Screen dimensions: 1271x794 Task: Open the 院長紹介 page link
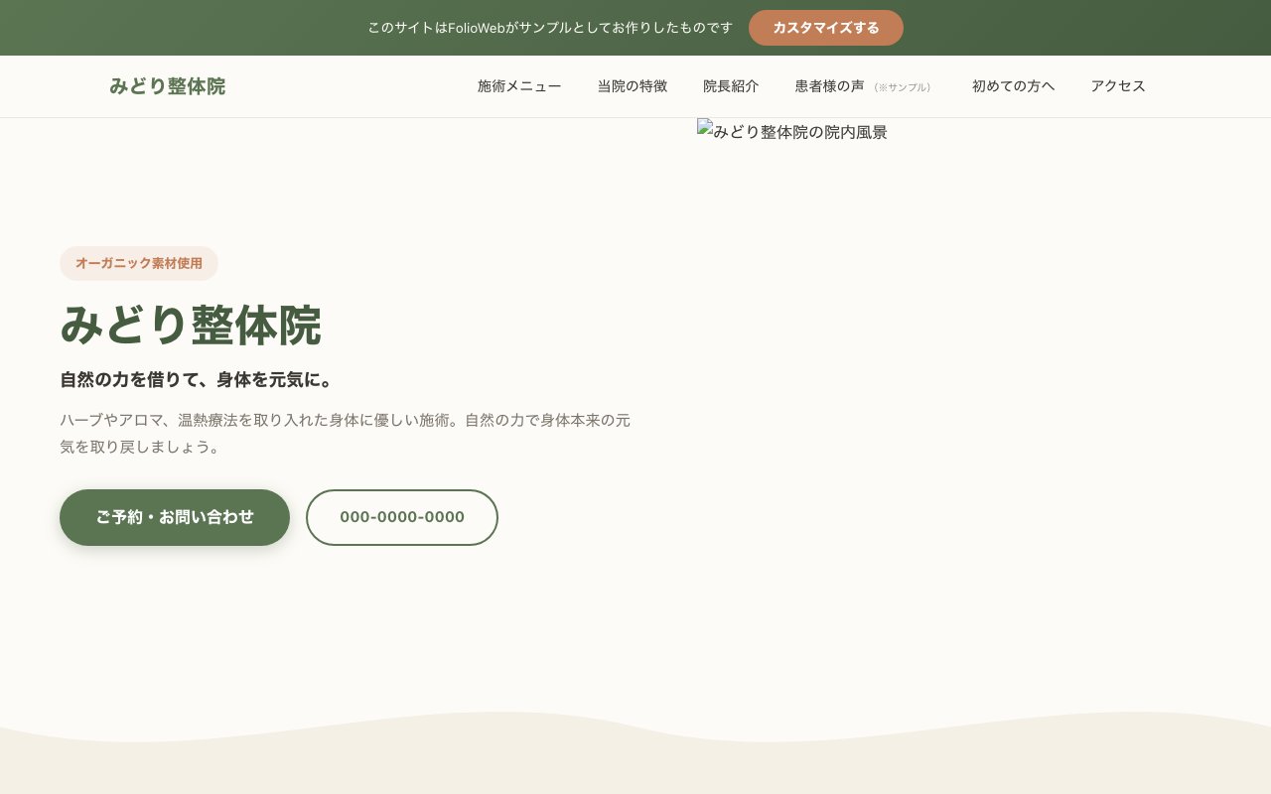[731, 86]
